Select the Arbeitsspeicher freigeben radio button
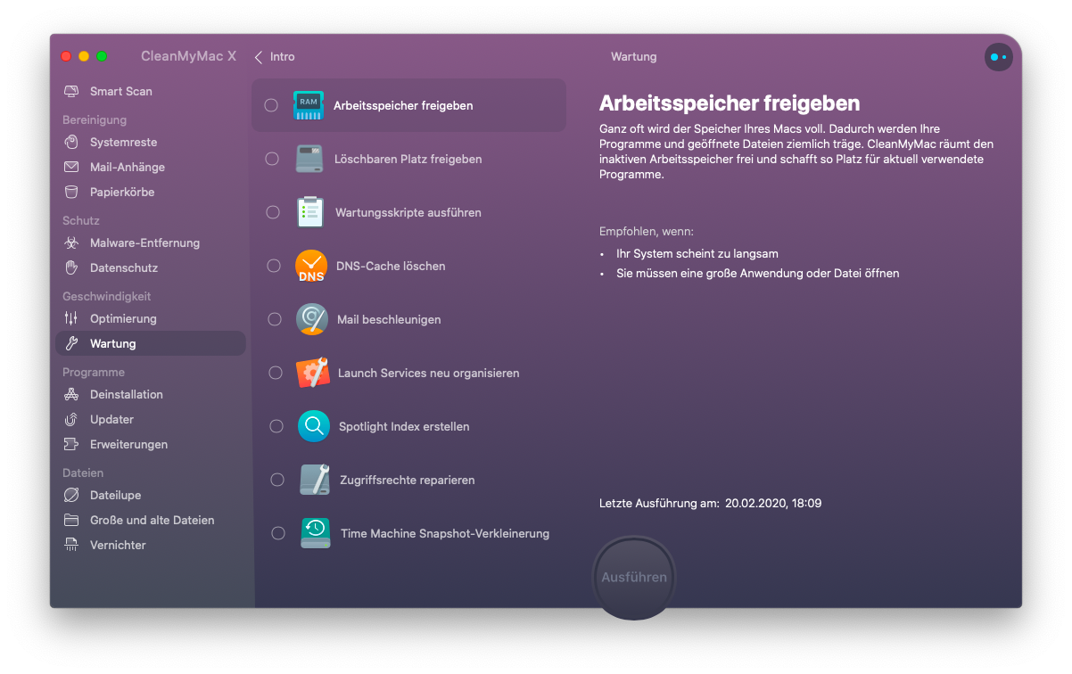The image size is (1072, 674). [271, 105]
